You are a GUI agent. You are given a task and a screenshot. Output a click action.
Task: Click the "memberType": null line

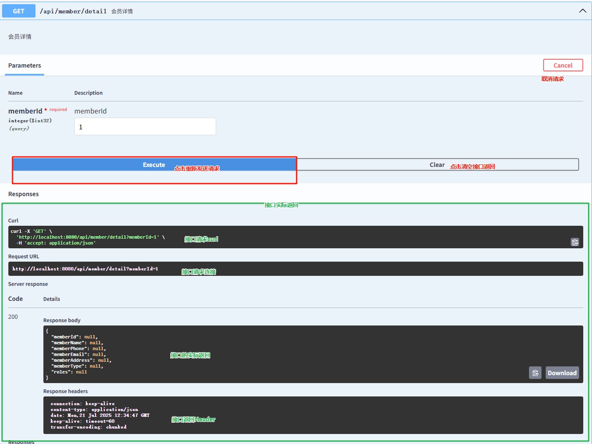(77, 366)
